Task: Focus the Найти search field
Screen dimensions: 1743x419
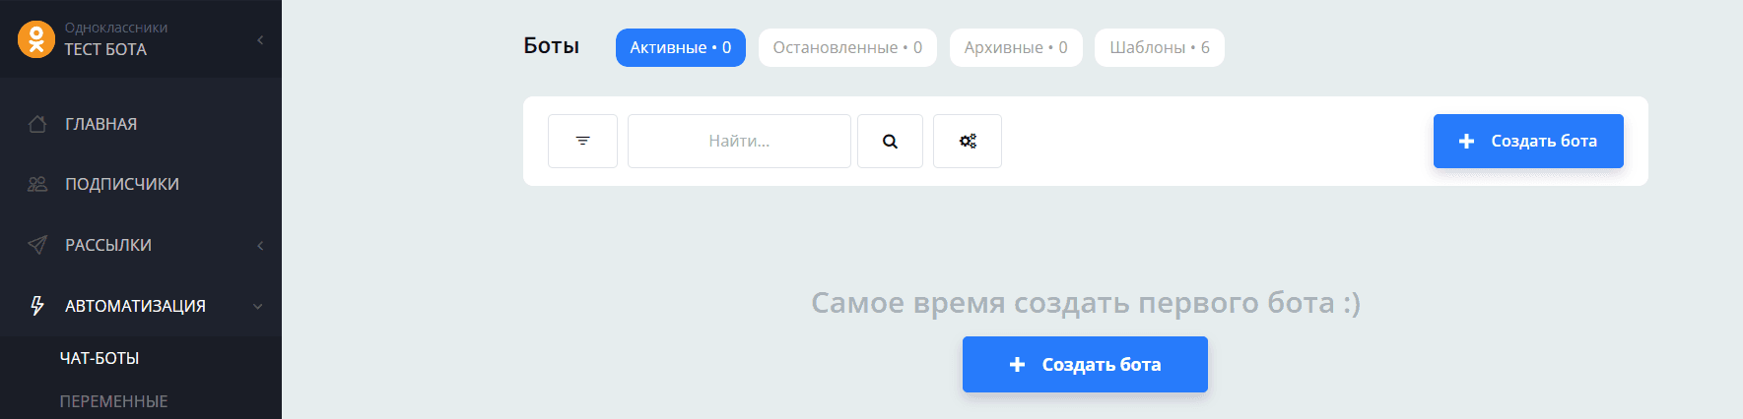Action: [739, 141]
